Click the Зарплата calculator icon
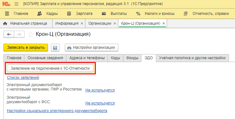The image size is (235, 119). 69,14
